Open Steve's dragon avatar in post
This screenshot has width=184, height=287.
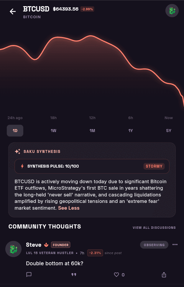(x=13, y=249)
